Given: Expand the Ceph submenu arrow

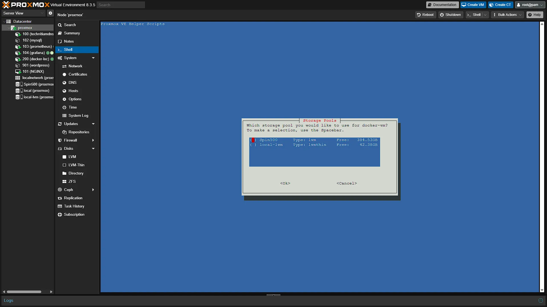Looking at the screenshot, I should (x=93, y=190).
